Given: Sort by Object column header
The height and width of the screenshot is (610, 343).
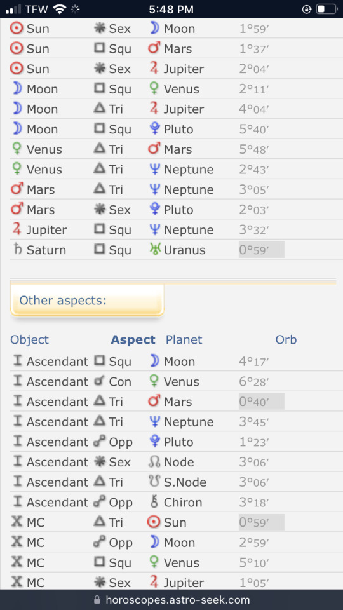Looking at the screenshot, I should click(x=30, y=339).
